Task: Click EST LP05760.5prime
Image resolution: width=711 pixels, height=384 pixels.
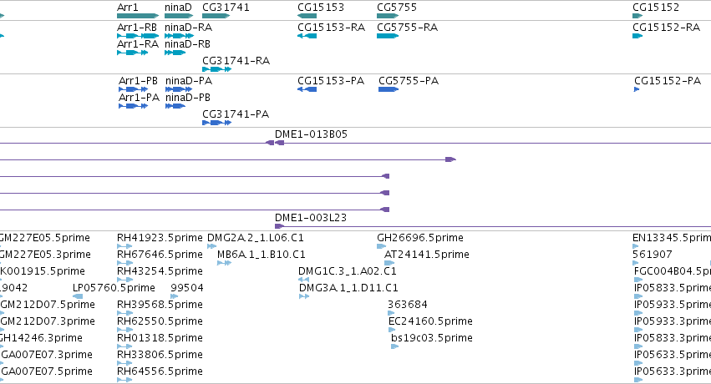Action: pos(114,288)
